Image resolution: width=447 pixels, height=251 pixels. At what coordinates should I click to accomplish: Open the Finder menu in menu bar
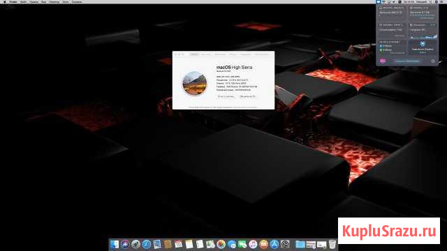tap(13, 1)
